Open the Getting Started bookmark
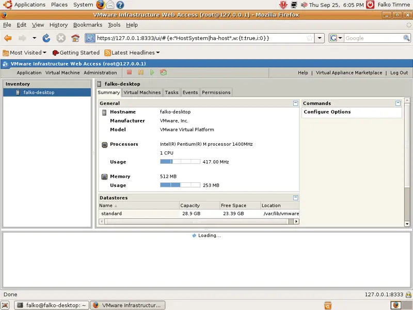 [76, 53]
